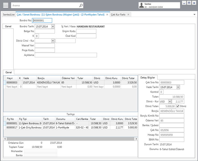This screenshot has height=161, width=198.
Task: Click the K field in header
Action: (x=37, y=36)
